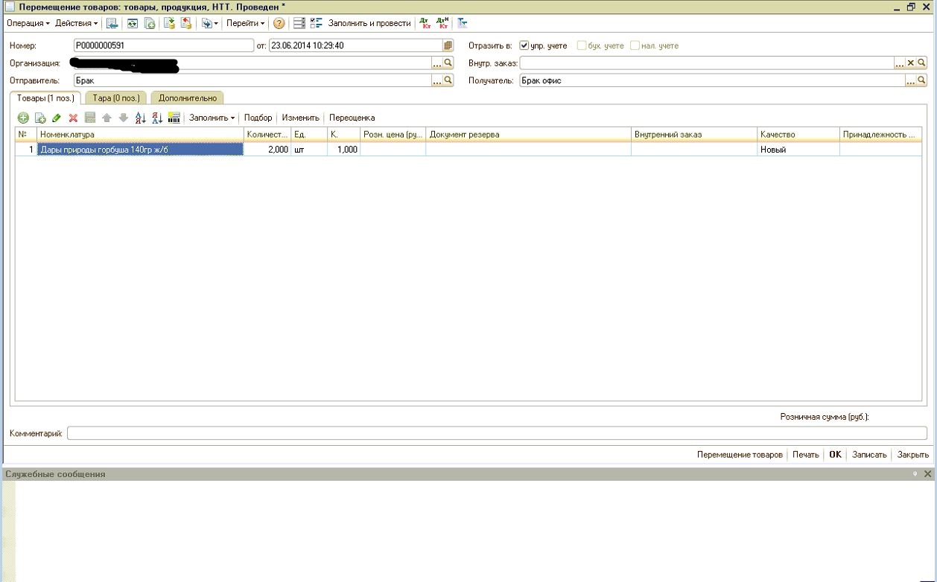Click into the Комментарий input field
937x582 pixels.
496,433
